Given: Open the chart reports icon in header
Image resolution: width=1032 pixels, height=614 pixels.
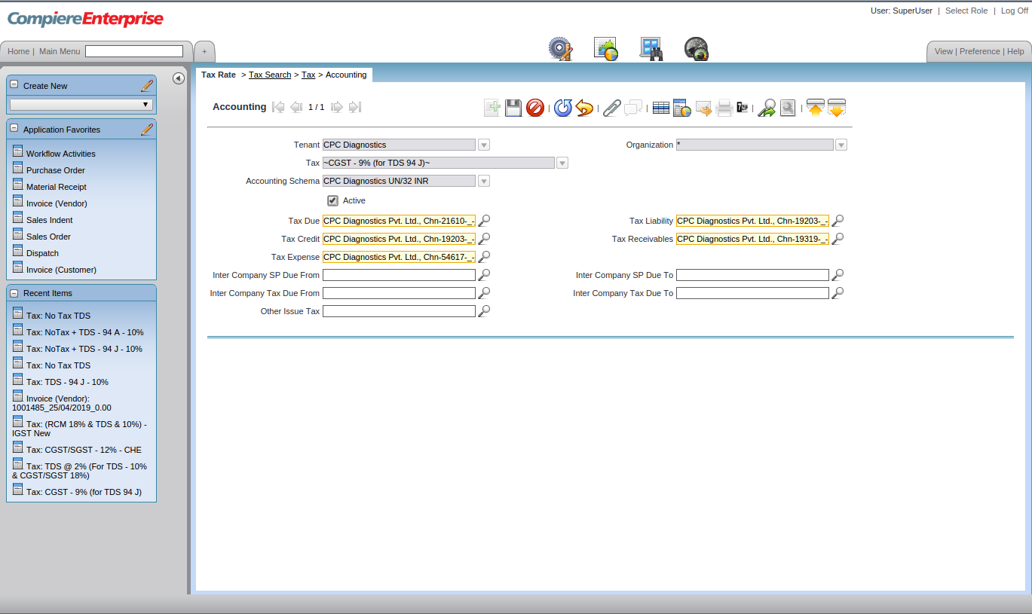Looking at the screenshot, I should click(606, 49).
